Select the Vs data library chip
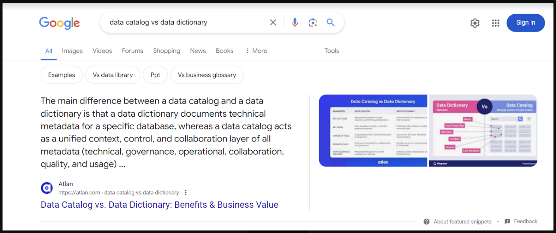 click(x=113, y=75)
